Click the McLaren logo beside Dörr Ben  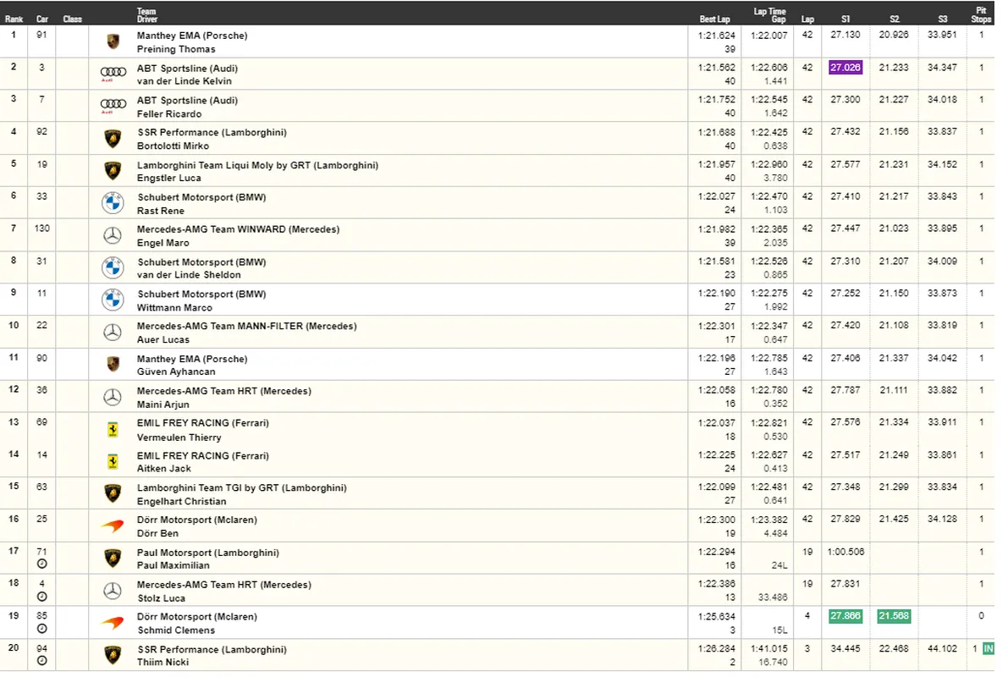point(113,526)
